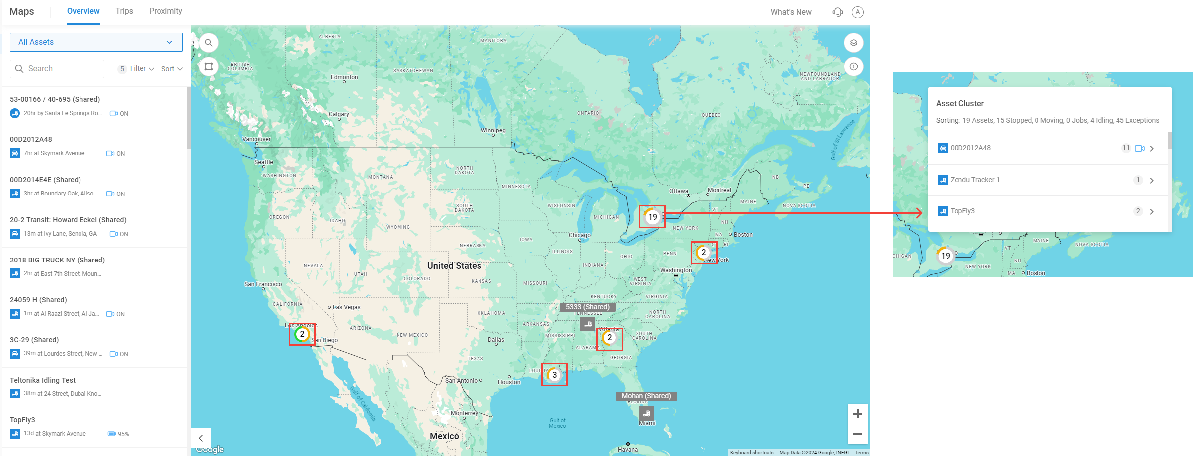Open the map Terms link
The width and height of the screenshot is (1197, 456).
[862, 453]
